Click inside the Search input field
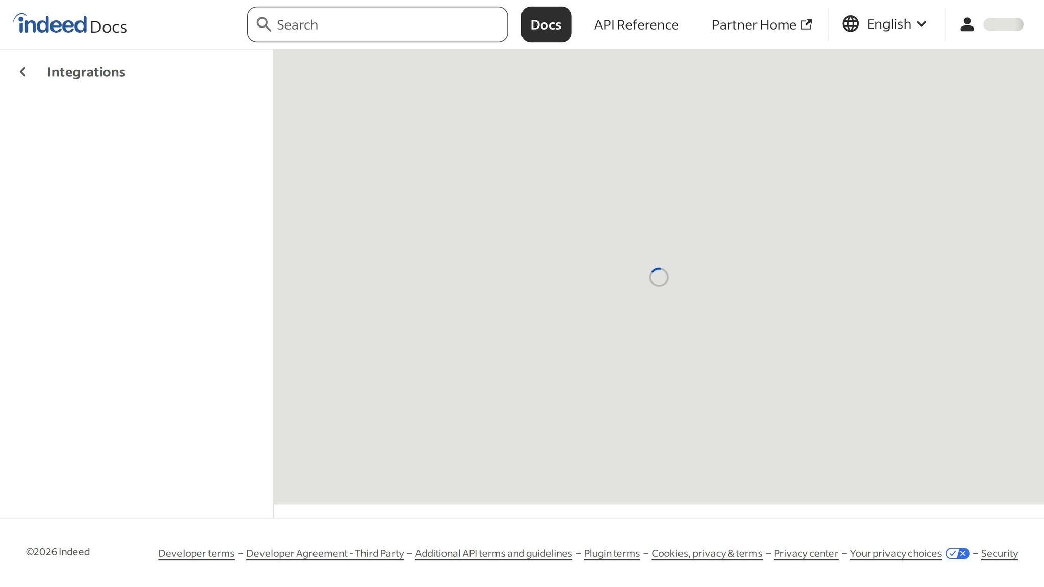 click(377, 24)
